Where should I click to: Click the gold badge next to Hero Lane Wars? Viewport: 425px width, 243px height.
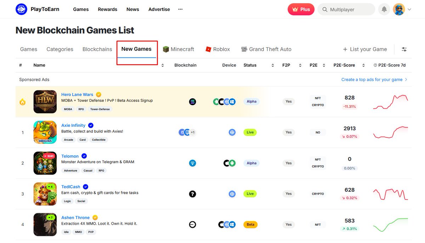[x=99, y=95]
